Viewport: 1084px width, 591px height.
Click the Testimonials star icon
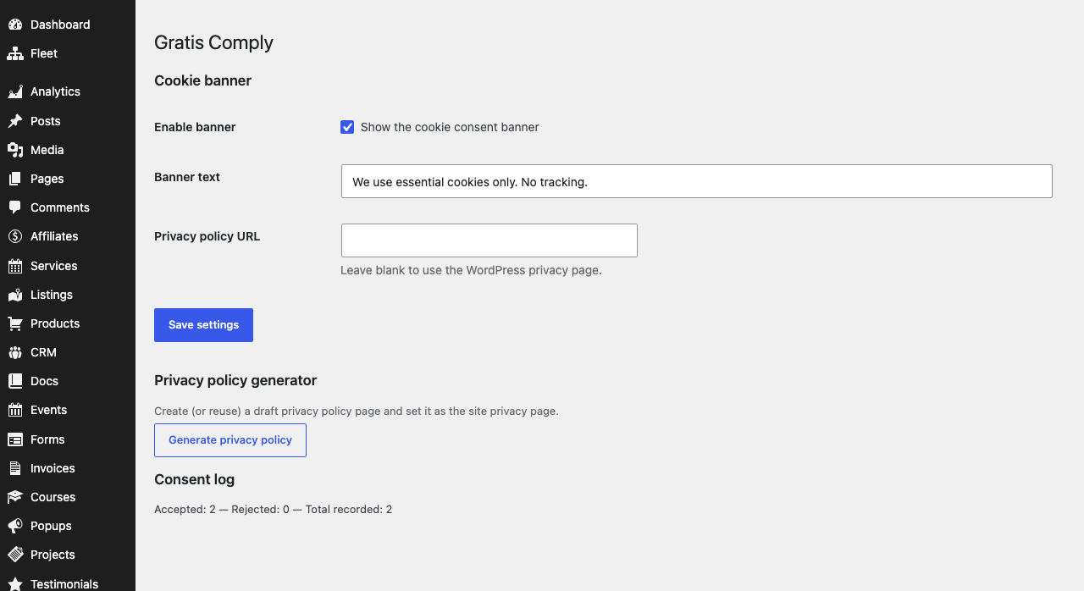tap(15, 583)
